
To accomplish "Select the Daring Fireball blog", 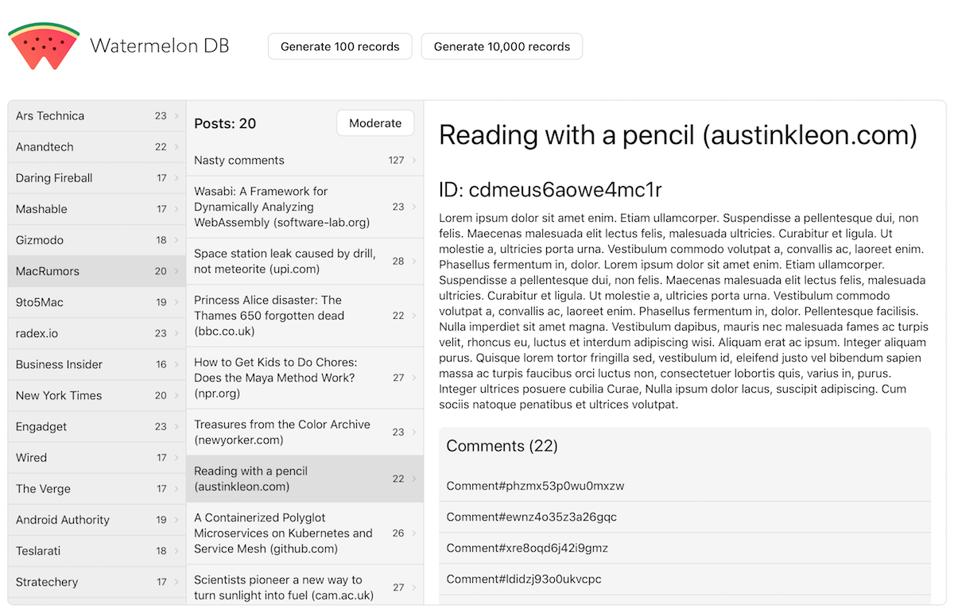I will pos(54,178).
